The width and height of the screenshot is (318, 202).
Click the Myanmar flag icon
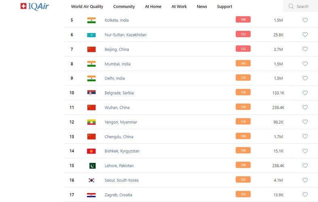click(x=91, y=122)
